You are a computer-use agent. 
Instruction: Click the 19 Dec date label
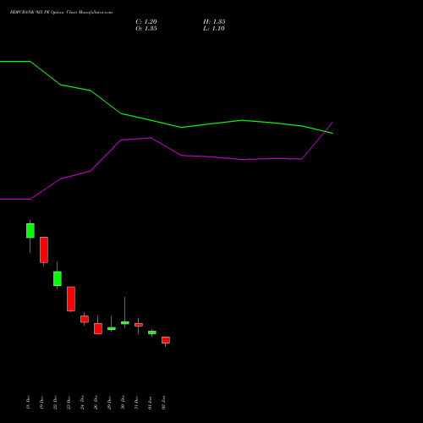[x=41, y=403]
